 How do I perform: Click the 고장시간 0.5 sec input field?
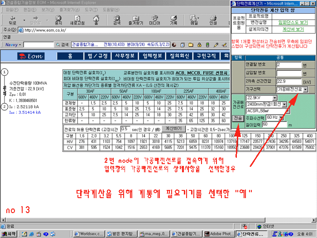point(125,129)
